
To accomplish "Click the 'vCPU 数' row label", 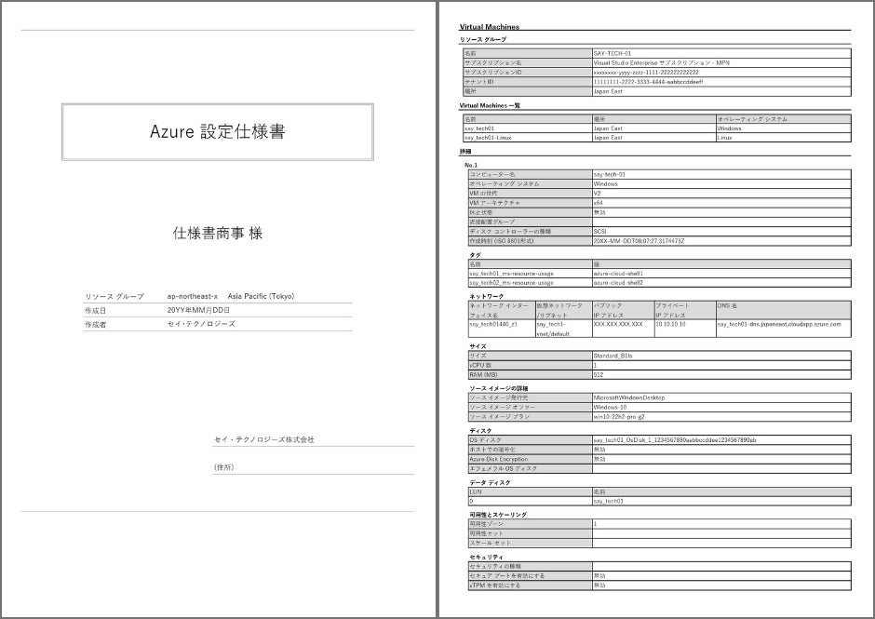I will (x=480, y=365).
